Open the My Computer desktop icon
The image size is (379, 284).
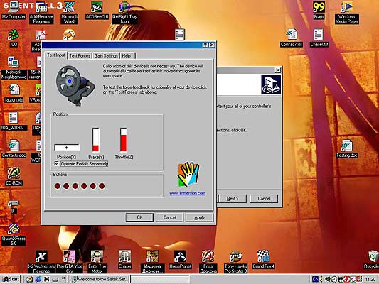click(14, 10)
